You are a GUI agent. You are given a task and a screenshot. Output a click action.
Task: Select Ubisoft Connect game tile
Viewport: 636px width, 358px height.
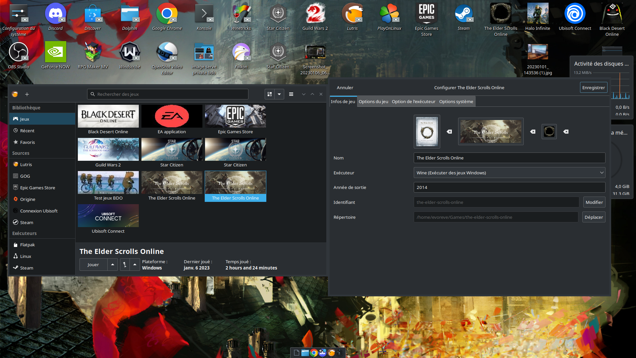[x=108, y=219]
